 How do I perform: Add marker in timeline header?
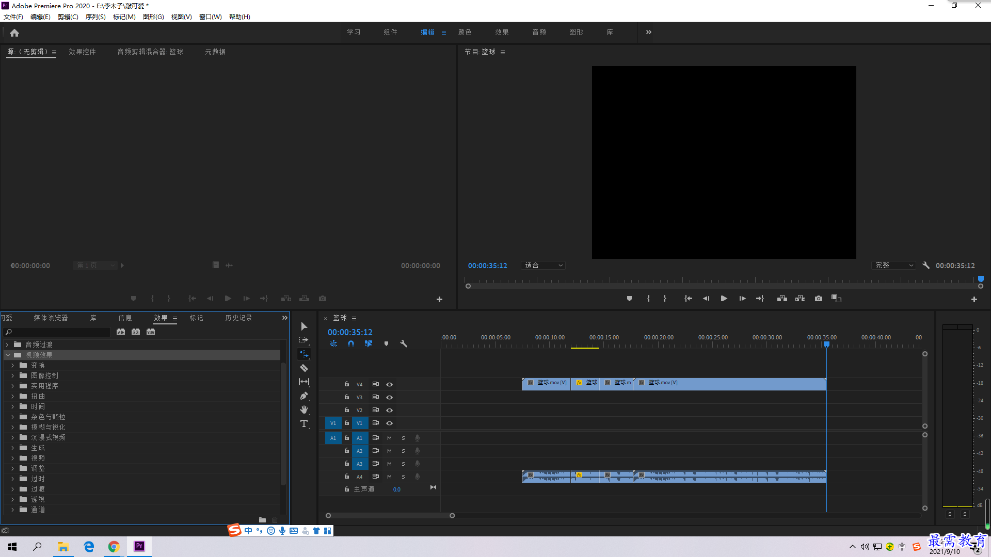386,343
